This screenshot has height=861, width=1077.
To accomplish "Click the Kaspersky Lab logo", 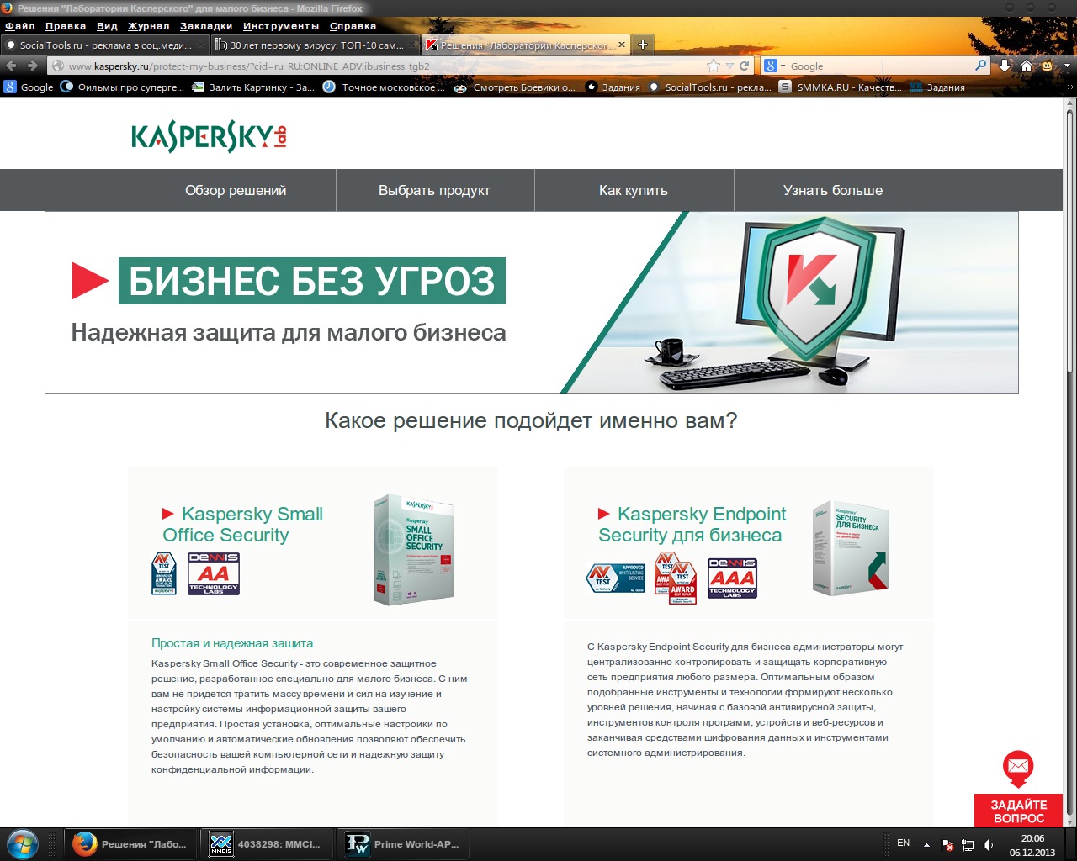I will pos(209,136).
